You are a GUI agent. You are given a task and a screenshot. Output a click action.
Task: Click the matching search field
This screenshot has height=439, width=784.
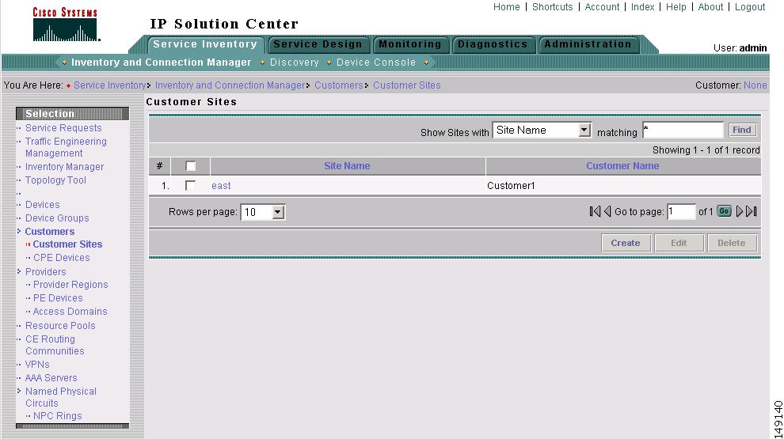click(x=683, y=130)
